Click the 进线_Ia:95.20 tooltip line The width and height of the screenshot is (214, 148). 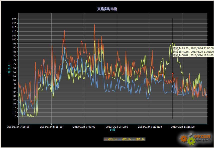click(193, 48)
